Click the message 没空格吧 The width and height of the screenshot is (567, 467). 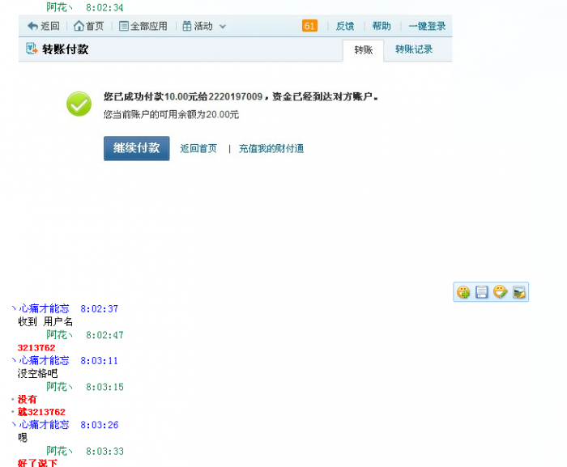tap(37, 373)
